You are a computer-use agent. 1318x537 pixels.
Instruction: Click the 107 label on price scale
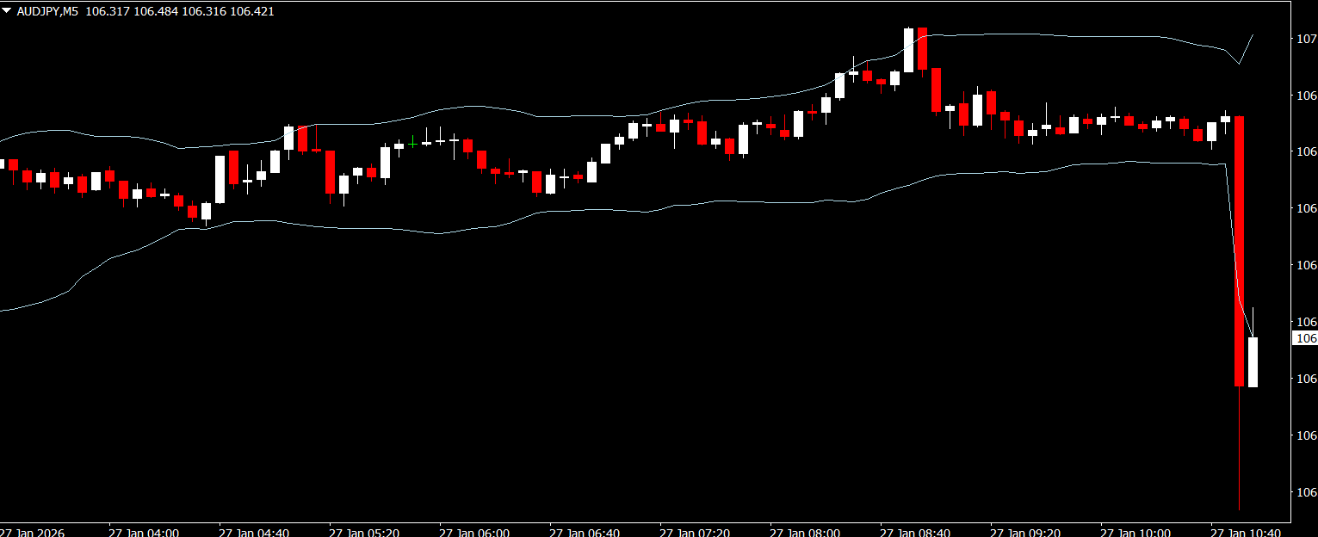1305,39
